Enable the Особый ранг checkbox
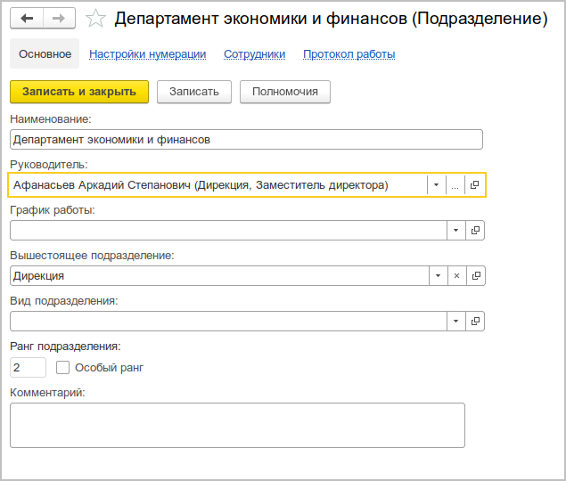The image size is (566, 481). pyautogui.click(x=62, y=367)
